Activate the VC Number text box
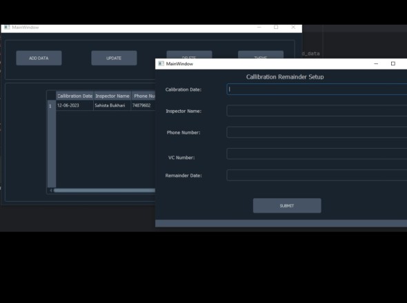 [x=317, y=154]
